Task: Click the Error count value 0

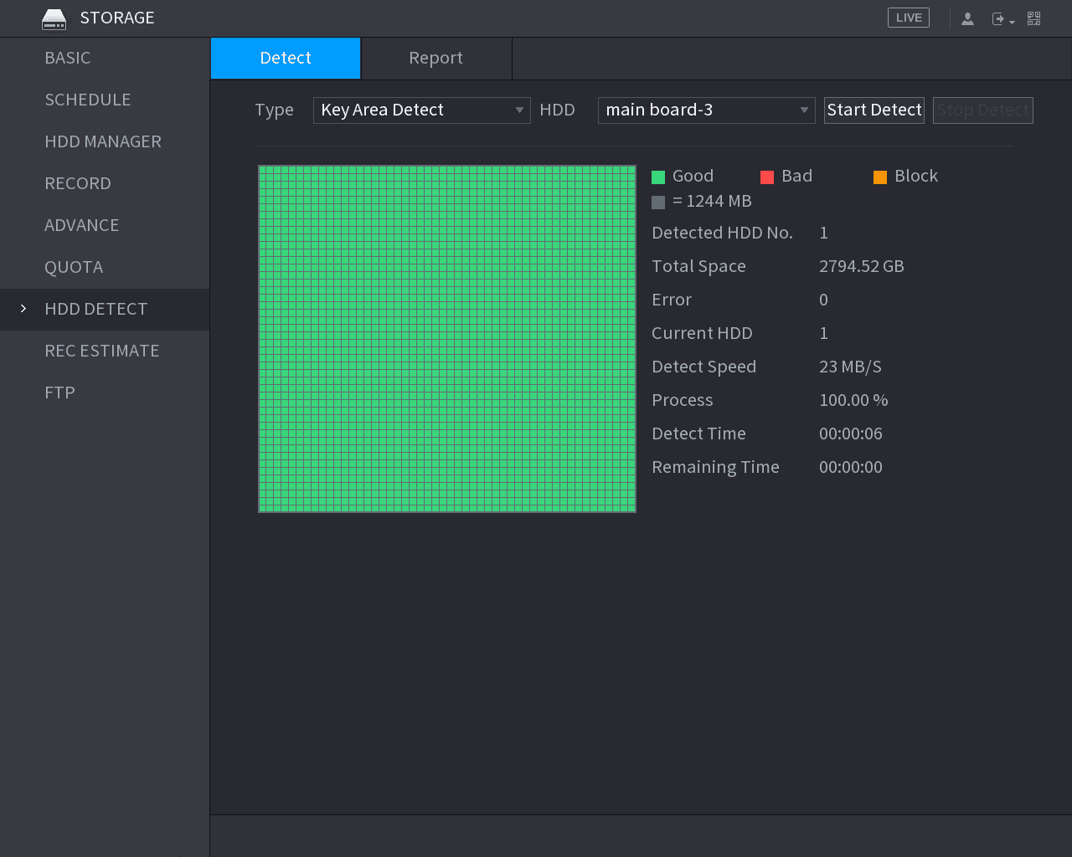Action: [824, 300]
